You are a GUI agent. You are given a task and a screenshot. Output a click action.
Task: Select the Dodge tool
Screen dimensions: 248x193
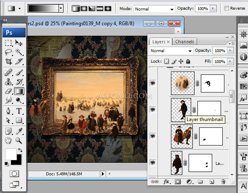click(x=19, y=100)
